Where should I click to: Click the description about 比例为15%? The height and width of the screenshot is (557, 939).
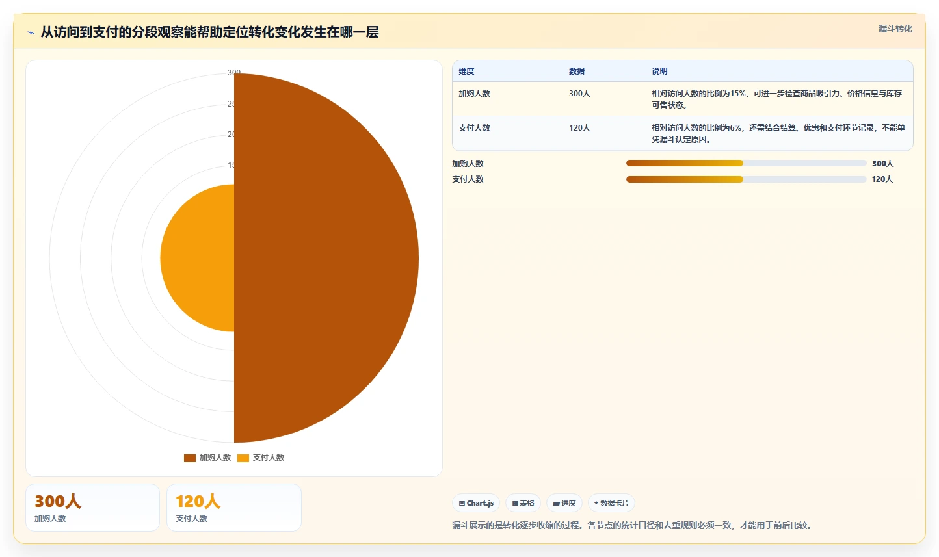[778, 99]
